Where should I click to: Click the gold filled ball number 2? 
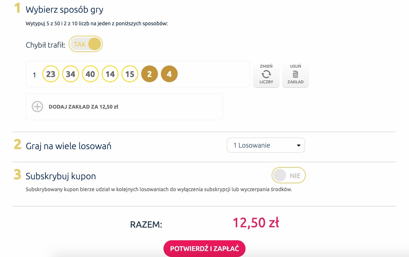(149, 74)
